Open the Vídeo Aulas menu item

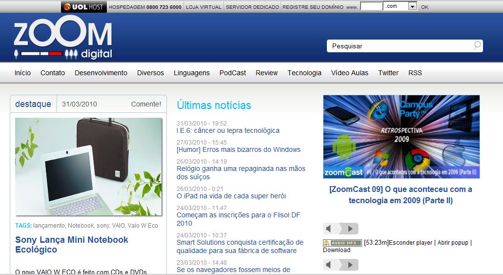350,73
